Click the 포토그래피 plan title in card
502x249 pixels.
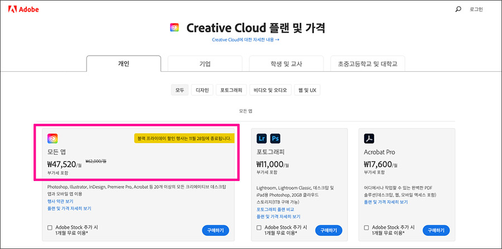(x=269, y=152)
